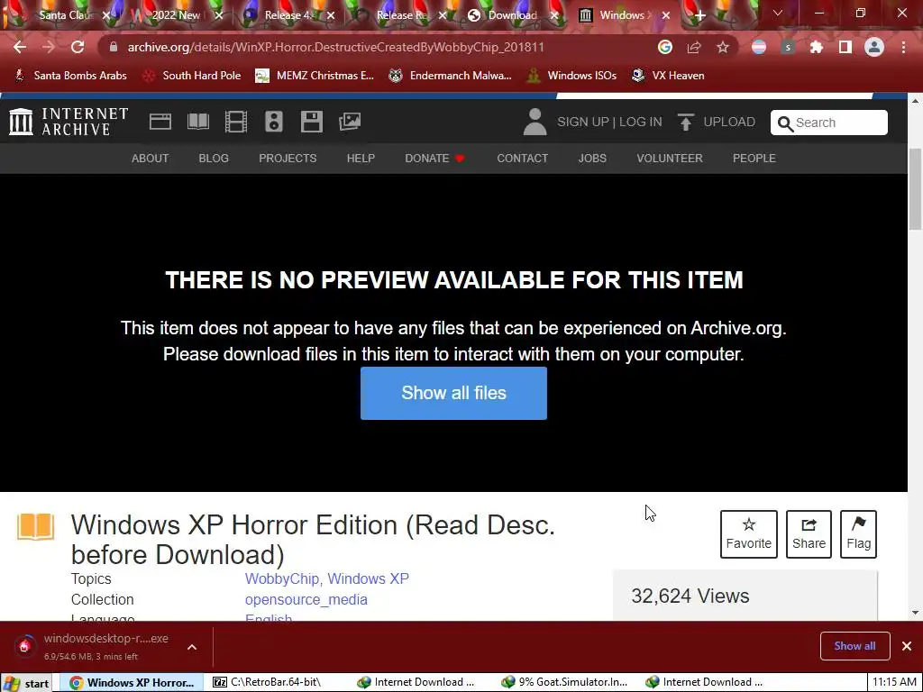Open the Software floppy disk icon
923x692 pixels.
311,122
